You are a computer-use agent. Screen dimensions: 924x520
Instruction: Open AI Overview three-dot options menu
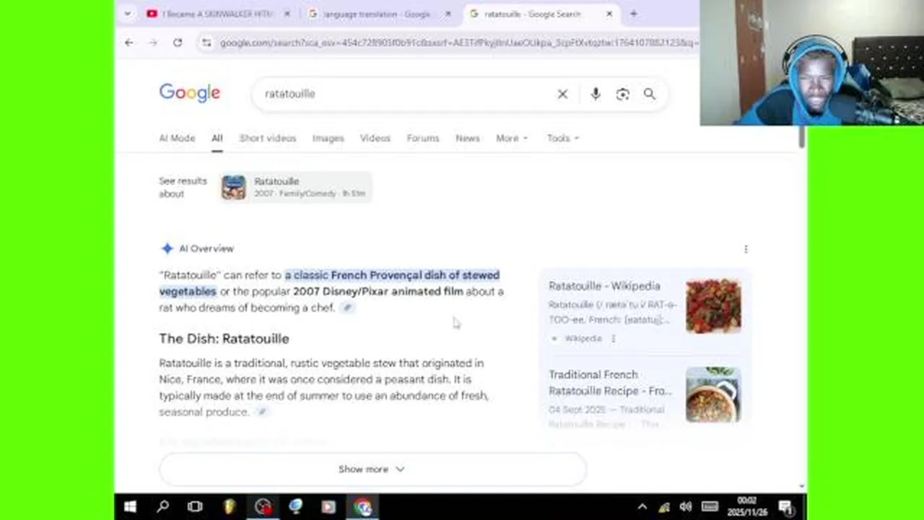coord(746,249)
